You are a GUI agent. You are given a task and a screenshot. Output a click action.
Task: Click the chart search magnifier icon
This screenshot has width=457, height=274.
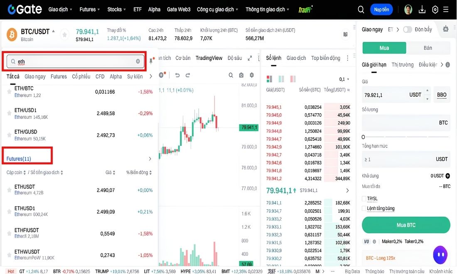[x=231, y=75]
